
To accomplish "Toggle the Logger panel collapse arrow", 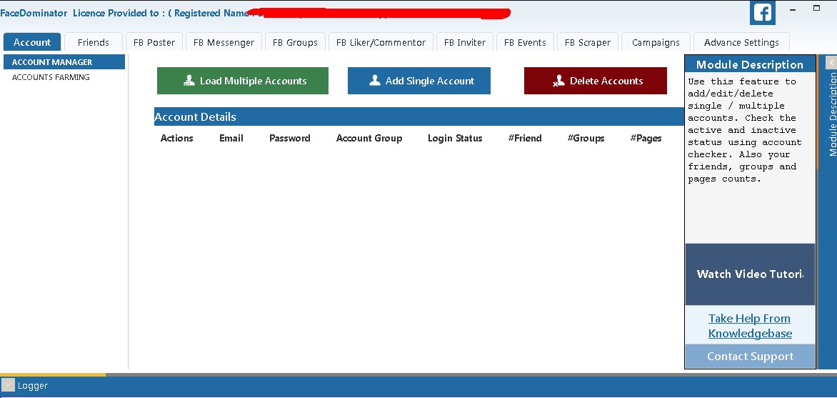I will [x=8, y=385].
